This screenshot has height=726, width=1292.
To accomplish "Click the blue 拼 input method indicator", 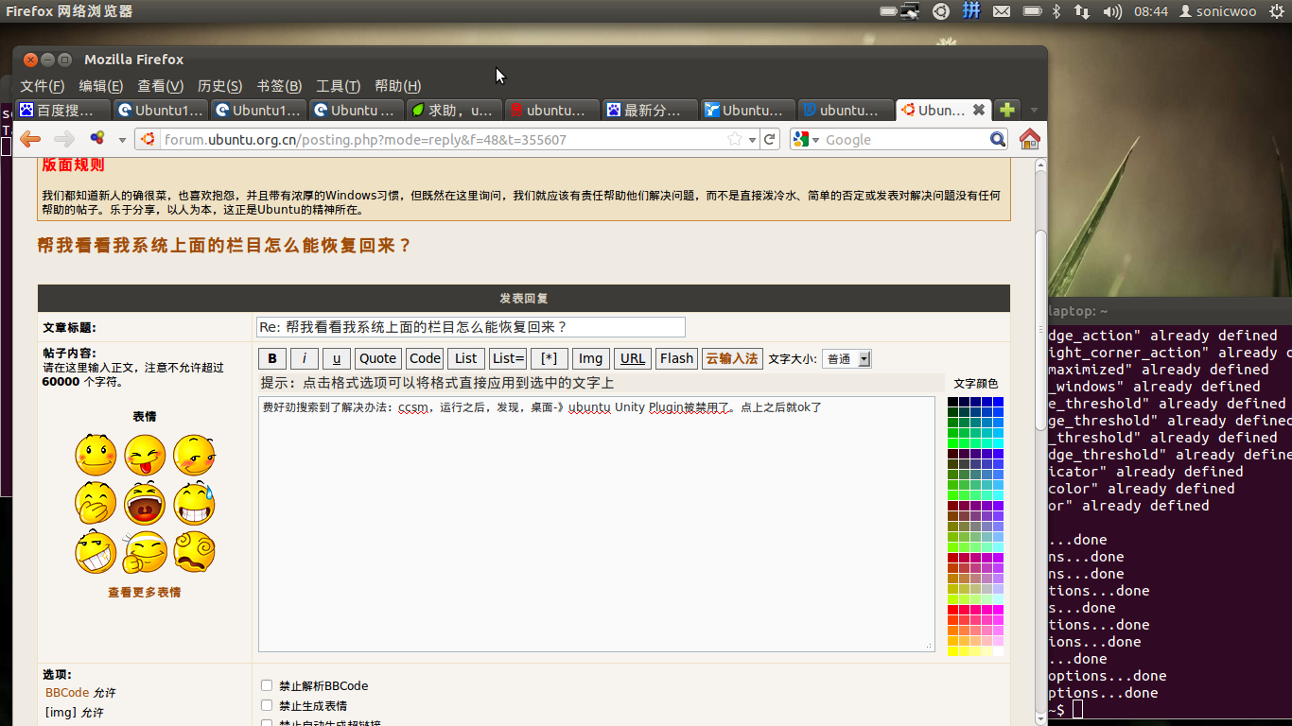I will tap(971, 11).
